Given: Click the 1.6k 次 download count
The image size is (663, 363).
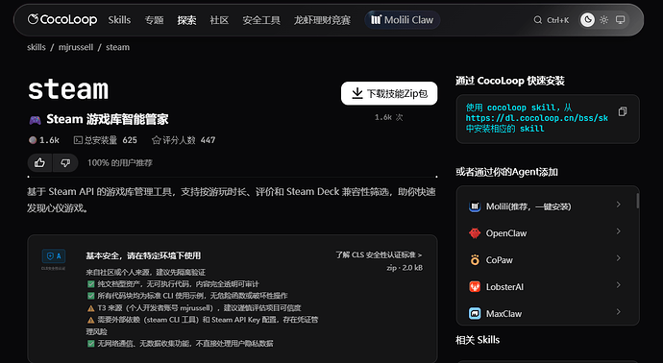Looking at the screenshot, I should (x=388, y=117).
